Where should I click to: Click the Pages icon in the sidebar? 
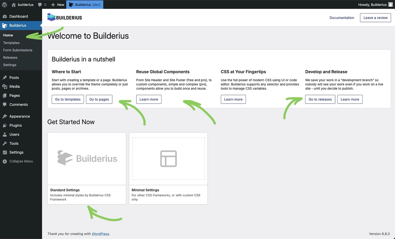(x=5, y=95)
